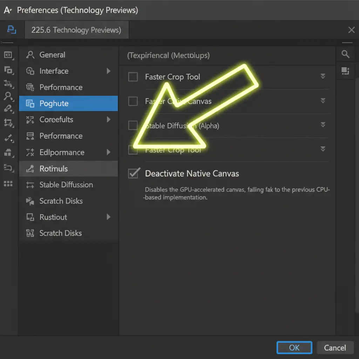
Task: Select the Stable Diffusion sidebar category
Action: (x=66, y=185)
